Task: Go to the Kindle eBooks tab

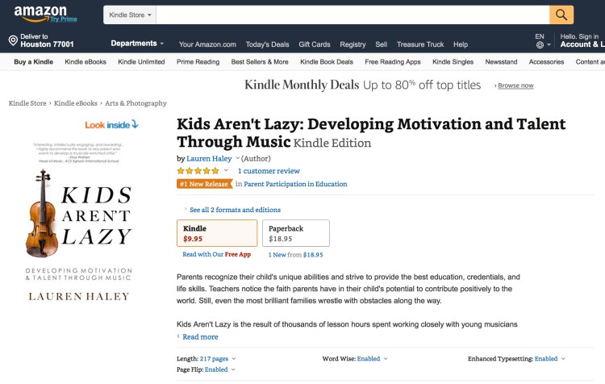Action: (86, 62)
